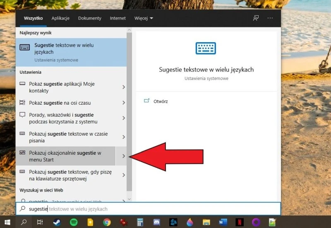This screenshot has width=331, height=228.
Task: Open the three-dots options menu
Action: 270,18
